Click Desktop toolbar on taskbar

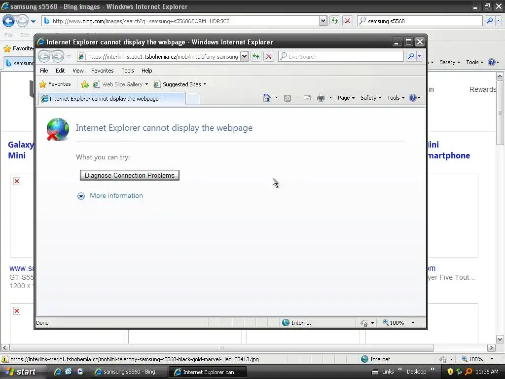click(x=416, y=372)
